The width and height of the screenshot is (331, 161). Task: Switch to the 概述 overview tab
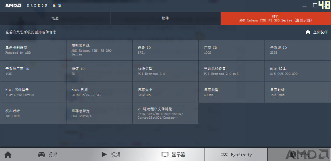coord(55,18)
